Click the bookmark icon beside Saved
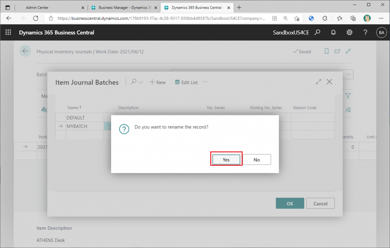The width and height of the screenshot is (390, 248). 326,51
